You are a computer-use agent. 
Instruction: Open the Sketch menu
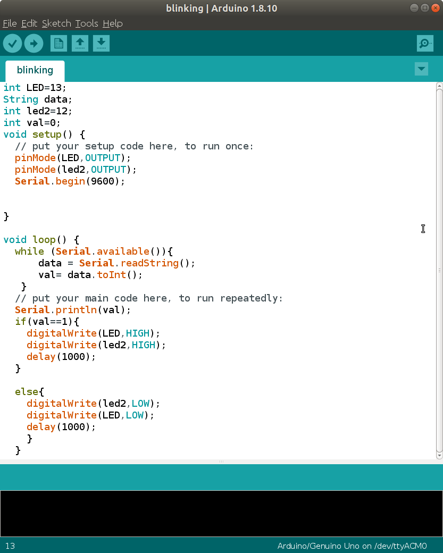(x=56, y=23)
